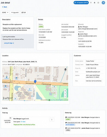Click the Education and Training Center map label
This screenshot has width=107, height=137.
click(20, 94)
